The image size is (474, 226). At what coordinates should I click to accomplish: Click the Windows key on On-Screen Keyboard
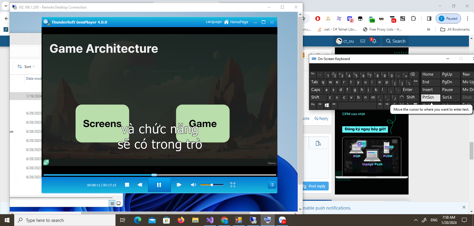tap(327, 105)
